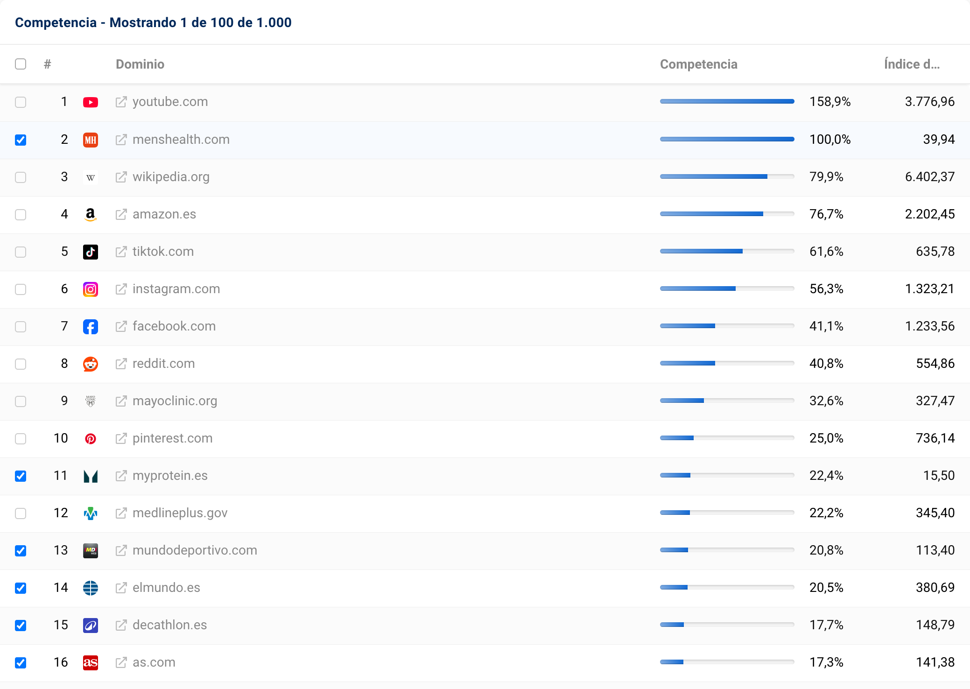Check the facebook.com row checkbox
The image size is (970, 689).
click(x=21, y=326)
